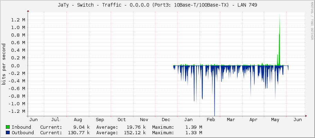This screenshot has height=138, width=315.
Task: Click the 'Jan' x-axis month label
Action: click(188, 120)
